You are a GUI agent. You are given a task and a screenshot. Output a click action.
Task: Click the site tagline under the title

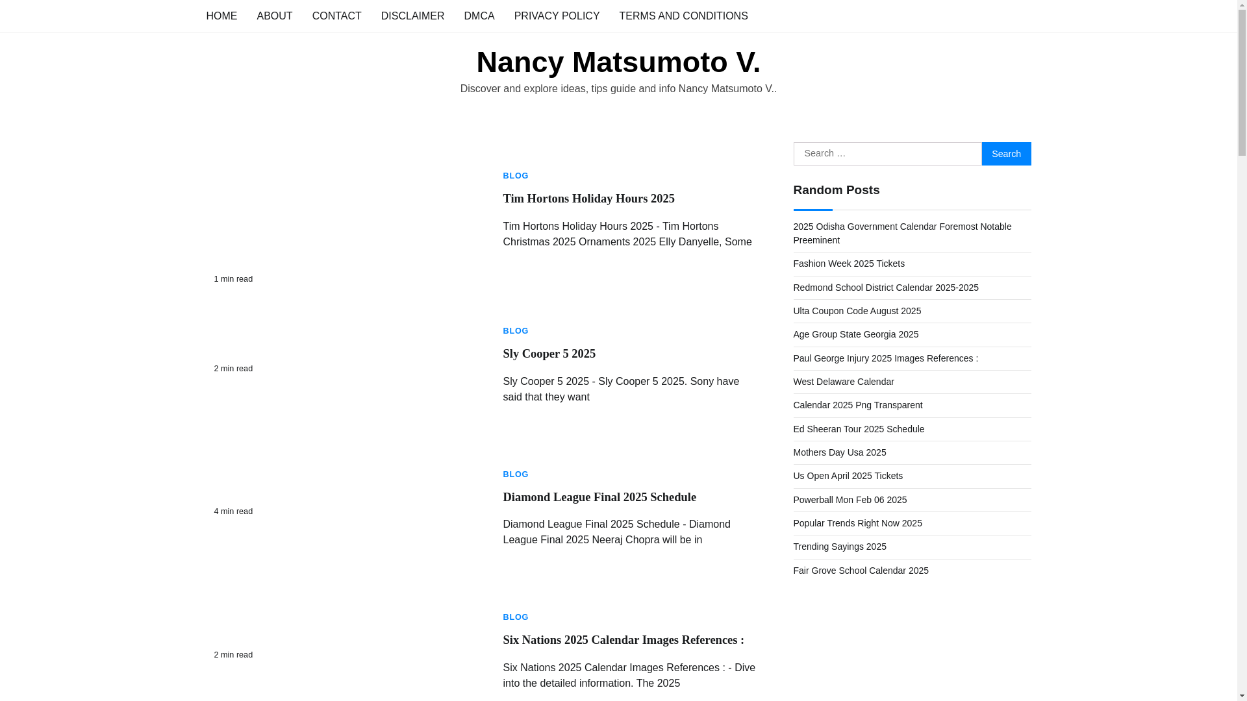[x=618, y=89]
